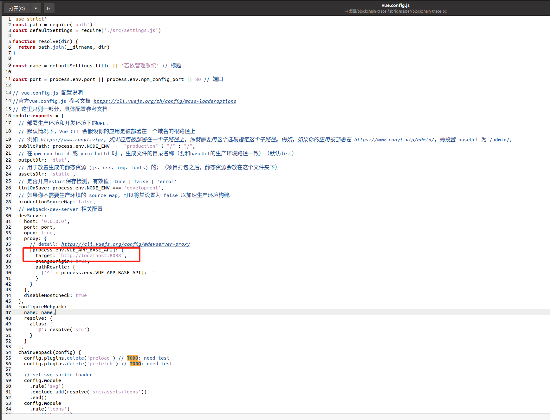This screenshot has width=550, height=420.
Task: Click the 打开(O) open button
Action: point(16,8)
